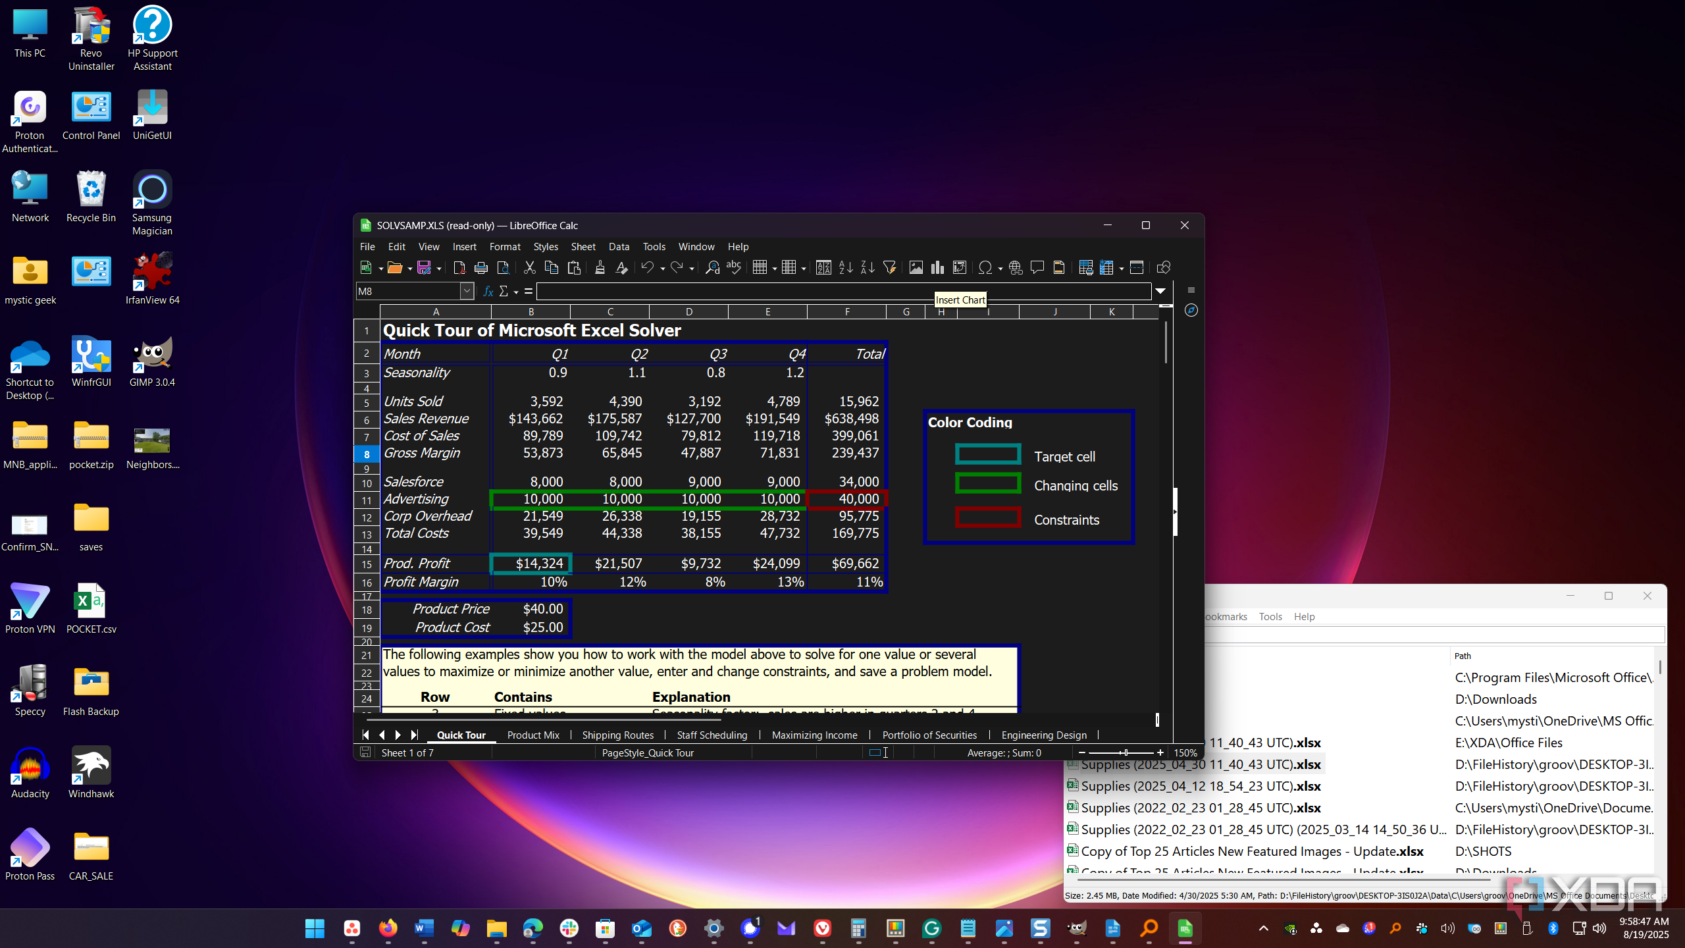Click the zoom out minus button

(1082, 752)
